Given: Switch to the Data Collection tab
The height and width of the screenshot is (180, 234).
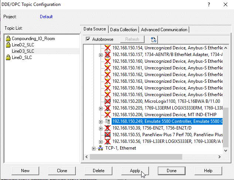Looking at the screenshot, I should 123,30.
